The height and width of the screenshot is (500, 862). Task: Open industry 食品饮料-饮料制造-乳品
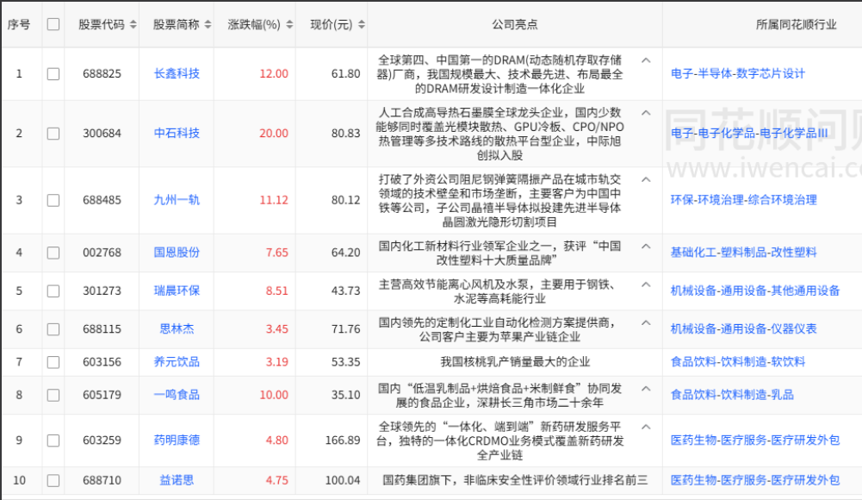click(732, 395)
